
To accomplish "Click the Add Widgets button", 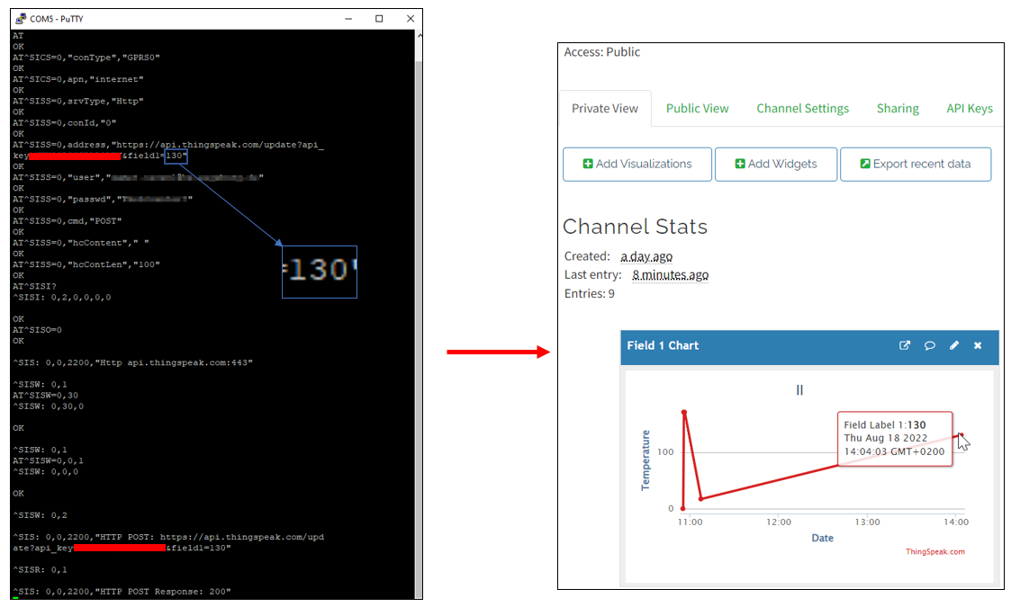I will (776, 165).
